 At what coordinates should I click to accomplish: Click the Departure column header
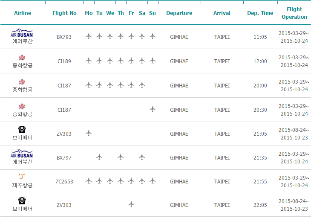coord(179,13)
